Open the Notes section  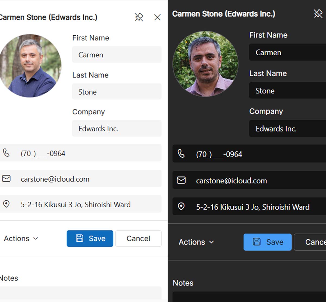(x=9, y=278)
